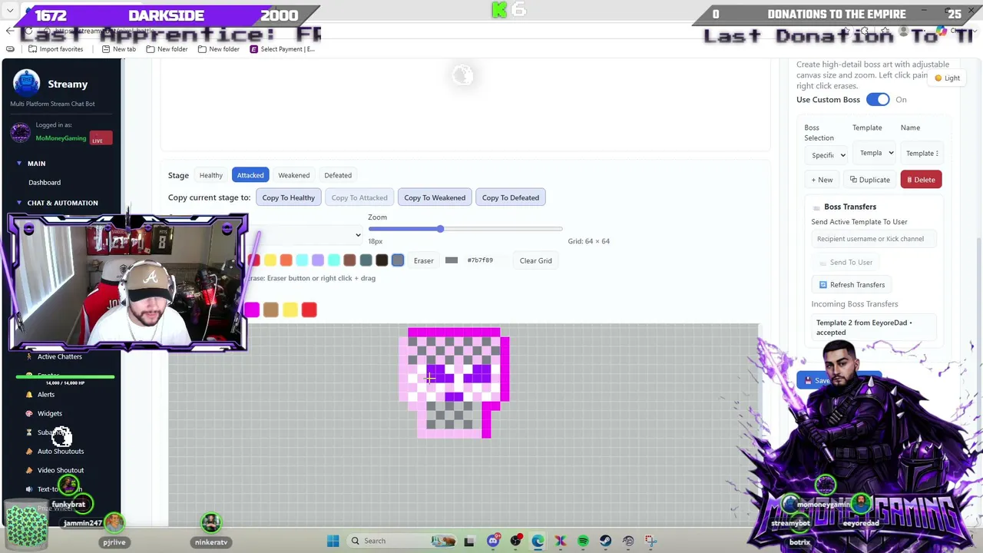Screen dimensions: 983x553
Task: Click the Alerts bell icon
Action: (x=29, y=395)
